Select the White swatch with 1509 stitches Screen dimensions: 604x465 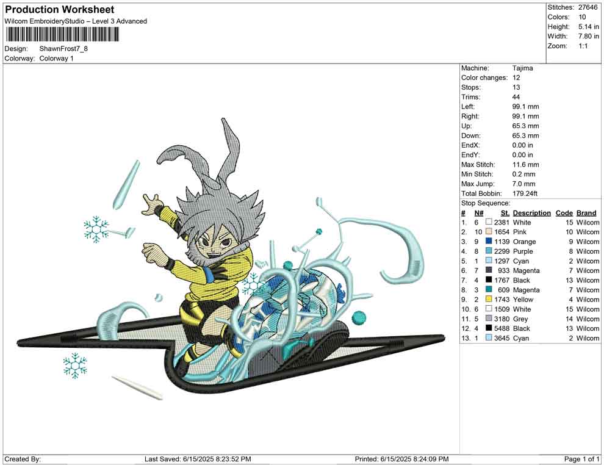[489, 309]
